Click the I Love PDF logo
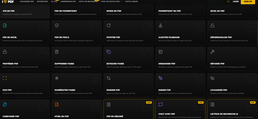This screenshot has height=119, width=258. tap(8, 2)
